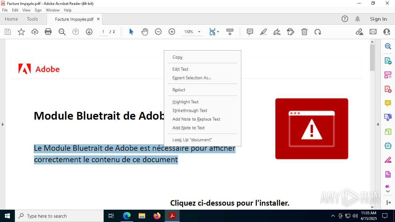
Task: Open the Fill & Sign pen tool
Action: 277,32
